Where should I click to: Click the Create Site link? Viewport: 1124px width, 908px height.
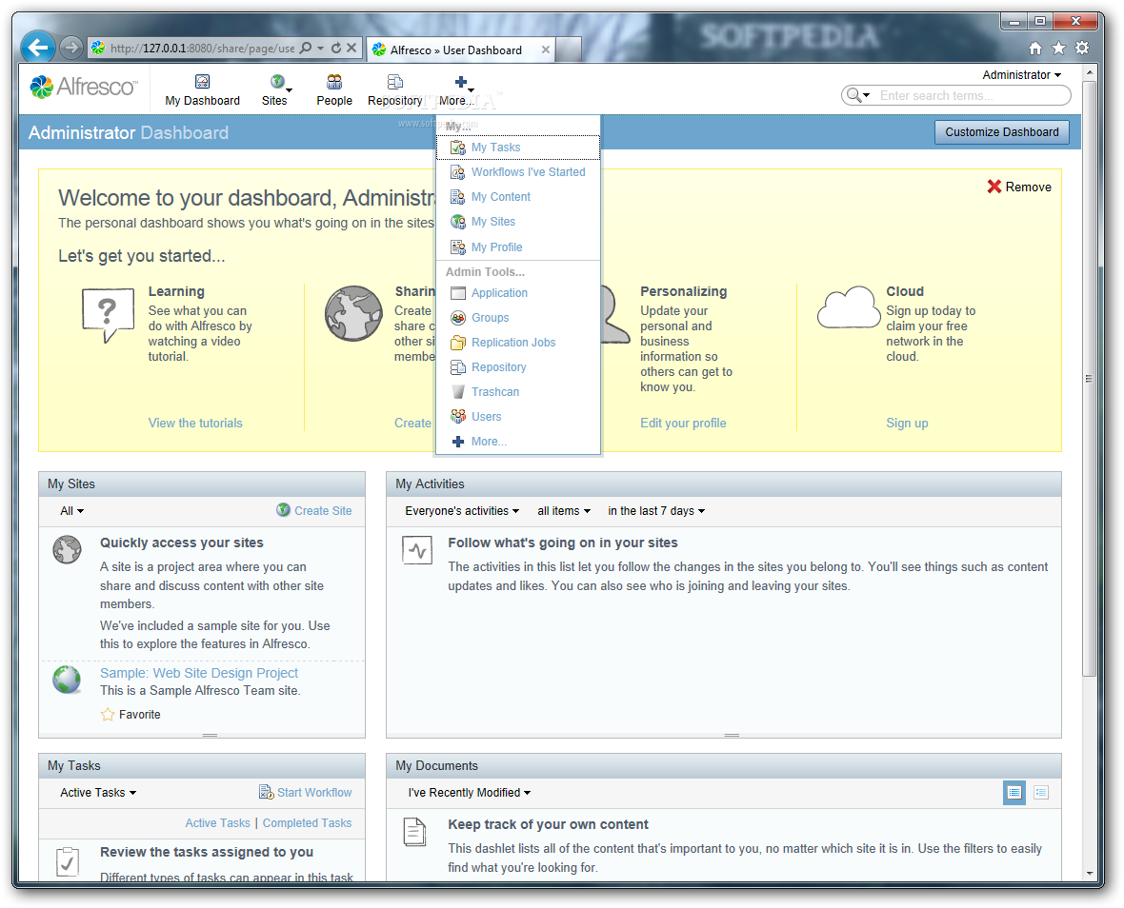coord(314,510)
